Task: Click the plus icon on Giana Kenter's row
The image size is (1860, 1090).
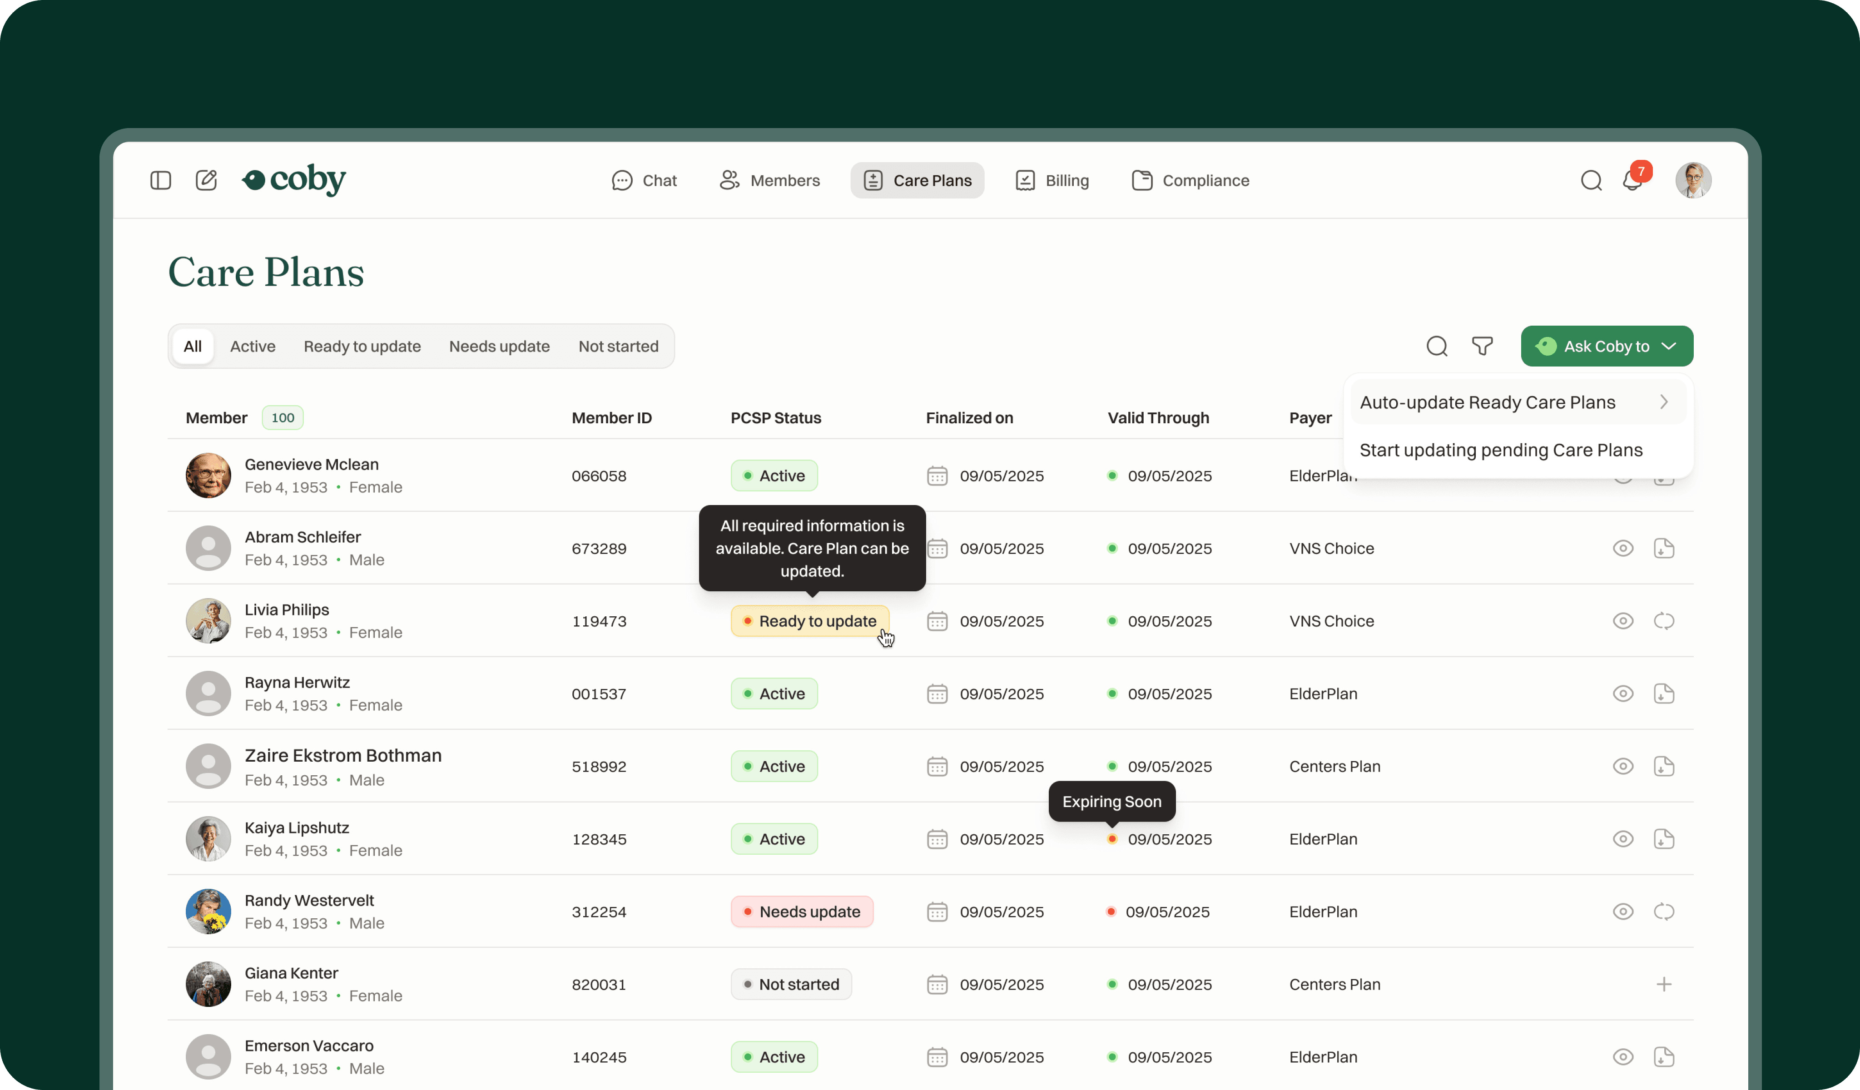Action: tap(1664, 984)
